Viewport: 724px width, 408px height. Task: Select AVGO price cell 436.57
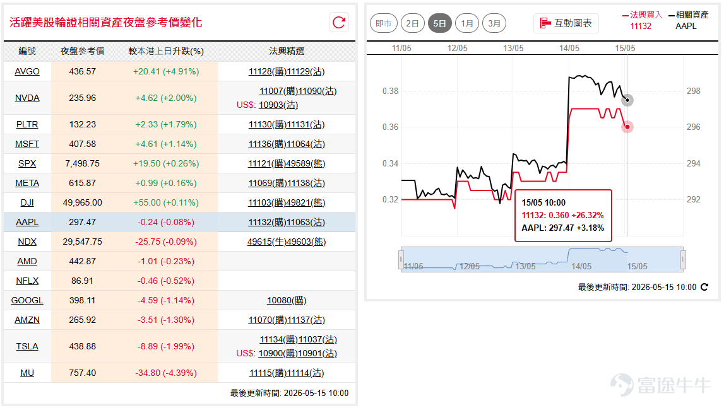[83, 71]
